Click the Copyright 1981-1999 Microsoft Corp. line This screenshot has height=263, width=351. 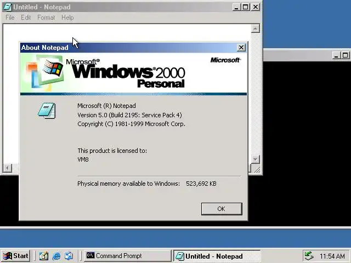131,124
